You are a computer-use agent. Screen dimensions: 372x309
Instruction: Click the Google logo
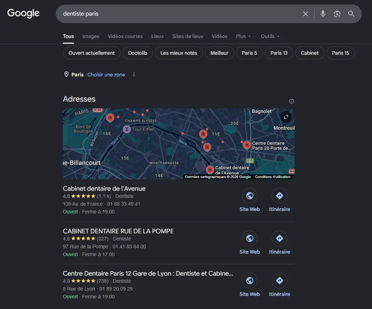pyautogui.click(x=23, y=13)
